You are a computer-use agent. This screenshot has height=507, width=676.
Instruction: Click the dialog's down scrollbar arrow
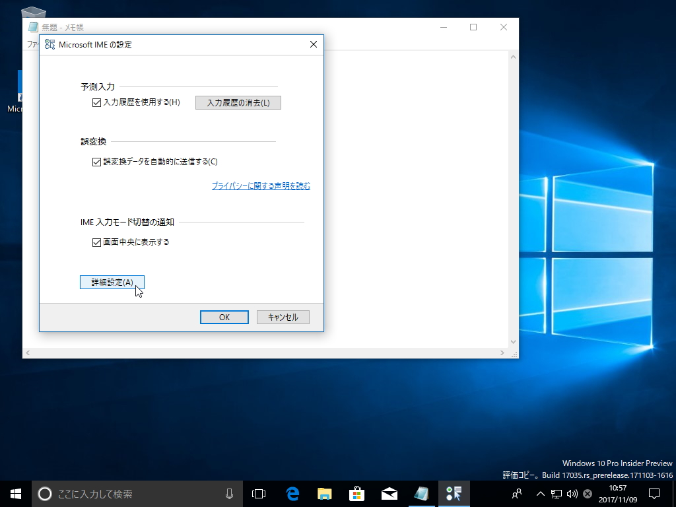pos(513,342)
